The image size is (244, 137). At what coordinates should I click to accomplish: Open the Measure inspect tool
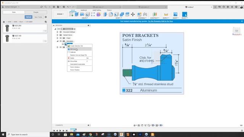click(166, 14)
